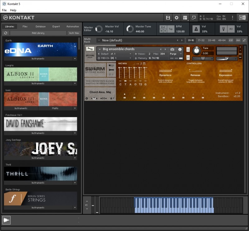Switch to the Expert tab
Image resolution: width=249 pixels, height=231 pixels.
56,26
